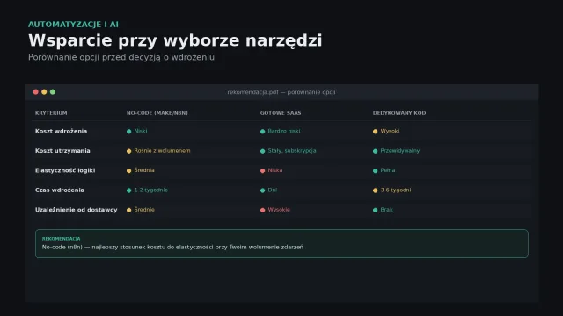Click the Pełna cell
563x316 pixels.
pyautogui.click(x=388, y=170)
